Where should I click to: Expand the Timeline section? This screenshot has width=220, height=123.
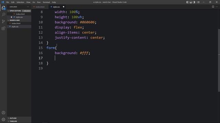coord(8,121)
